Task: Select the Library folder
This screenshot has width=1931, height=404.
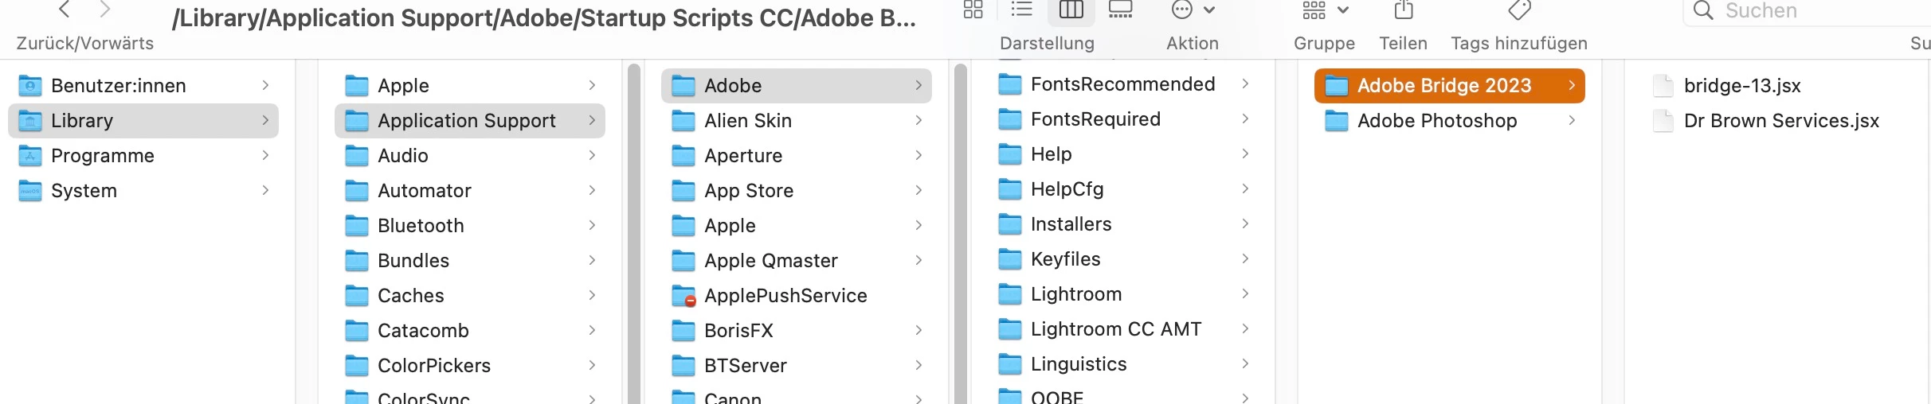Action: pos(143,120)
